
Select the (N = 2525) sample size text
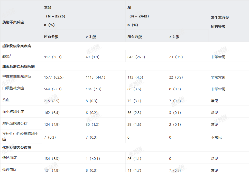(56, 16)
